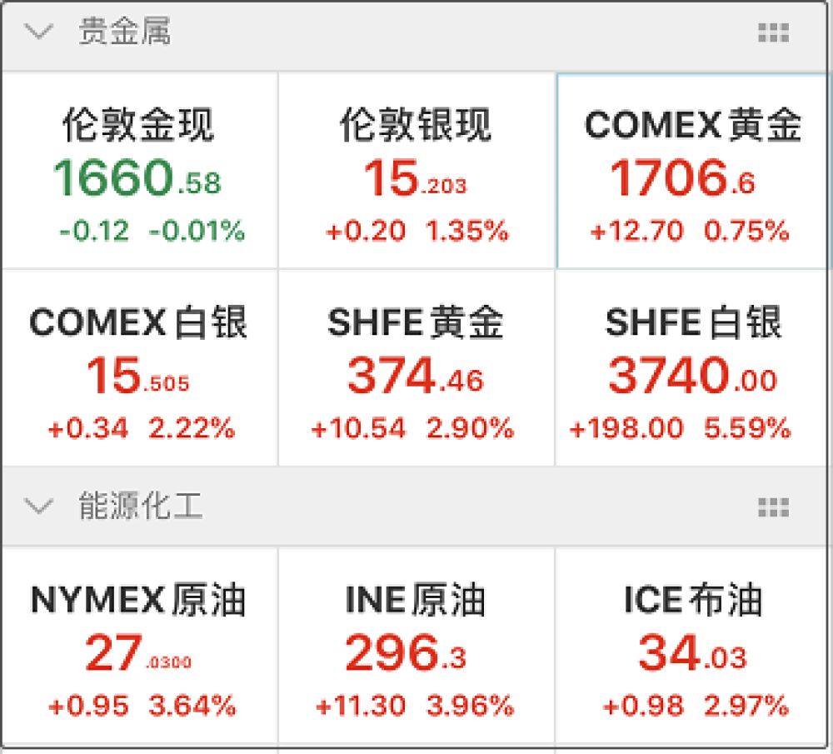
Task: Click the 贵金属 section header label
Action: (x=125, y=32)
